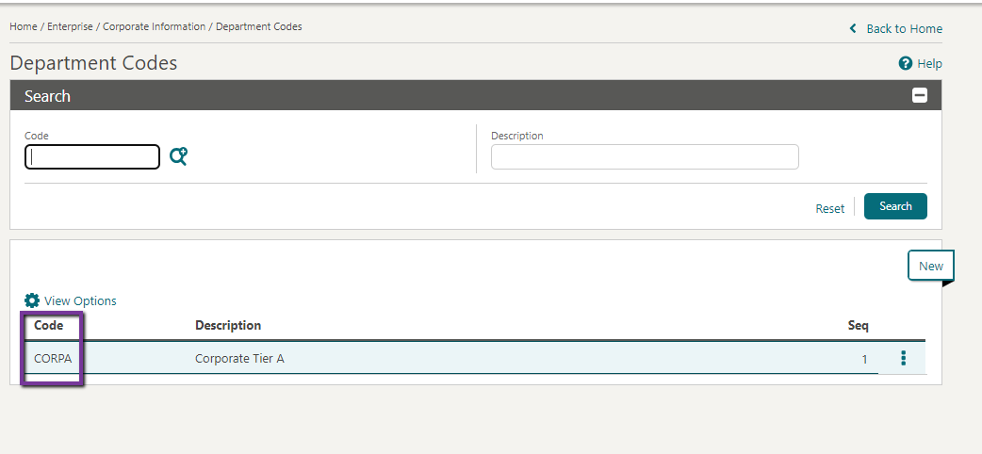Open the CORPA row actions menu
The image size is (982, 454).
pyautogui.click(x=903, y=358)
